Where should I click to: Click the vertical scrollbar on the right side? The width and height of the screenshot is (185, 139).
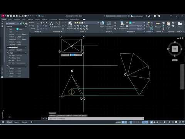[182, 76]
